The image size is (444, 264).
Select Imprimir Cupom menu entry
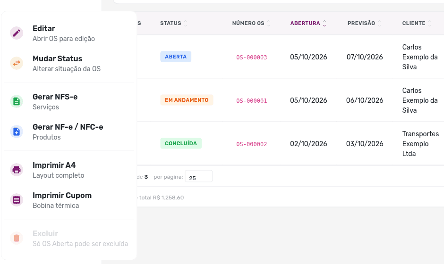click(69, 200)
